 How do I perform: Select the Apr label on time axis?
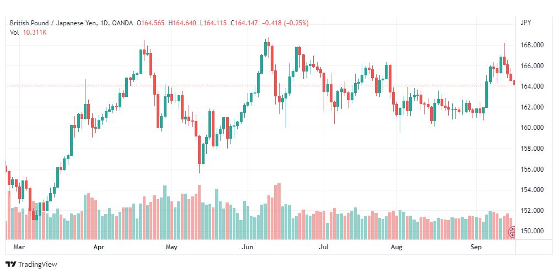pyautogui.click(x=99, y=247)
